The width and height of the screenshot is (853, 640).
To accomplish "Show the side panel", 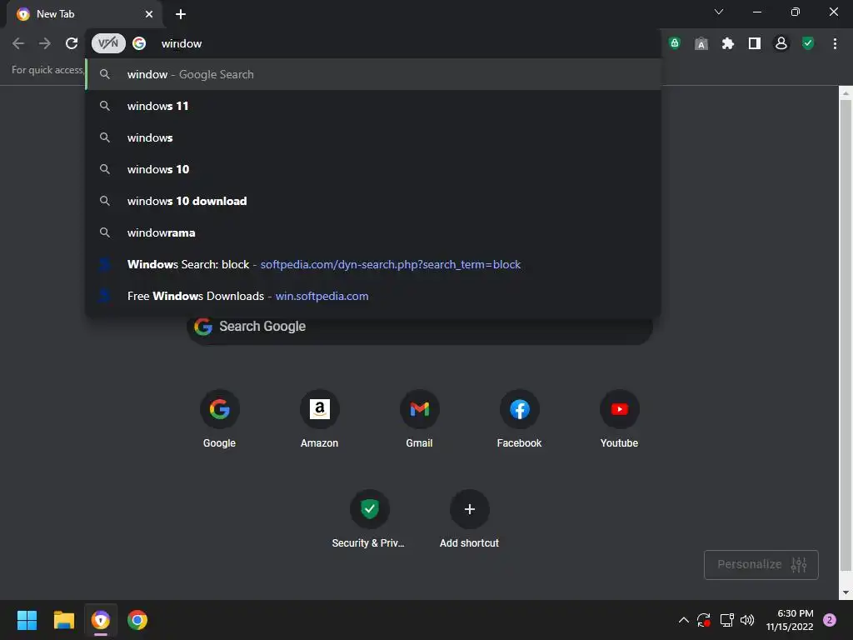I will tap(755, 43).
